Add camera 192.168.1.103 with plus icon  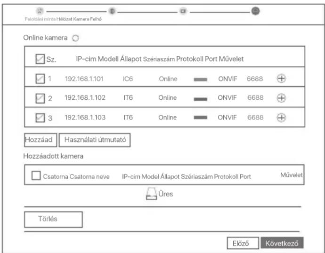pos(281,118)
